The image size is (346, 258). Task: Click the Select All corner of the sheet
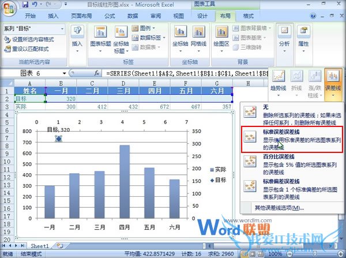(7, 83)
